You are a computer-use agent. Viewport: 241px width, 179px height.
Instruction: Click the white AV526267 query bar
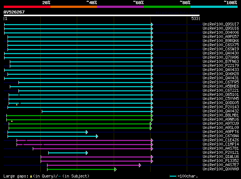click(x=102, y=15)
